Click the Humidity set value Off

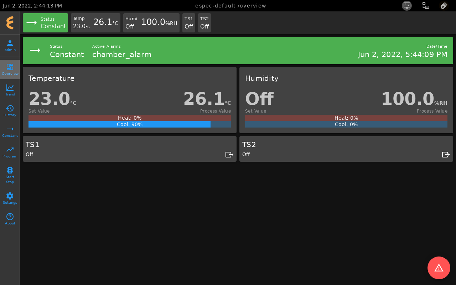pyautogui.click(x=259, y=99)
